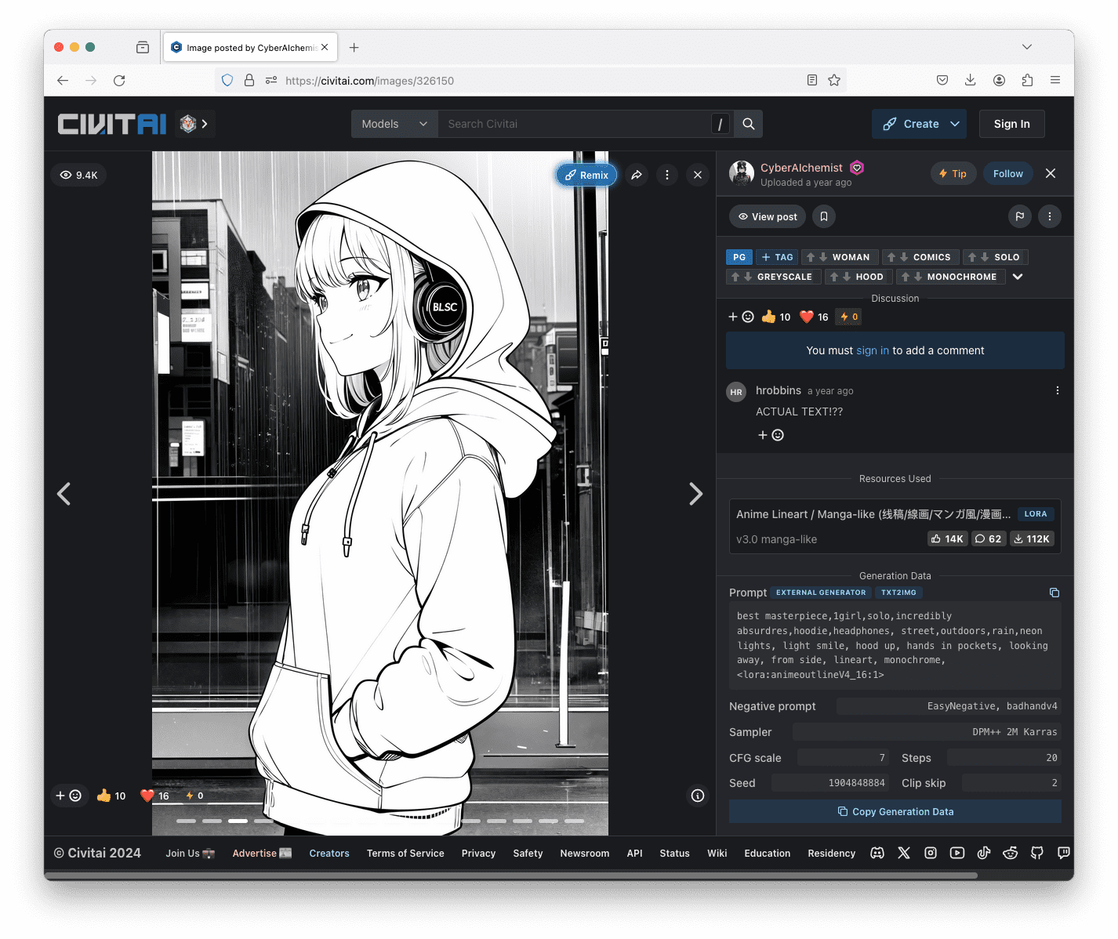The image size is (1118, 939).
Task: Click the tracking protection shield icon
Action: tap(227, 80)
